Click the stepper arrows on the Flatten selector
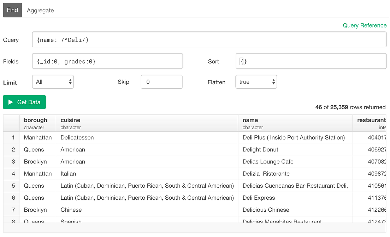Image resolution: width=390 pixels, height=237 pixels. pos(273,81)
